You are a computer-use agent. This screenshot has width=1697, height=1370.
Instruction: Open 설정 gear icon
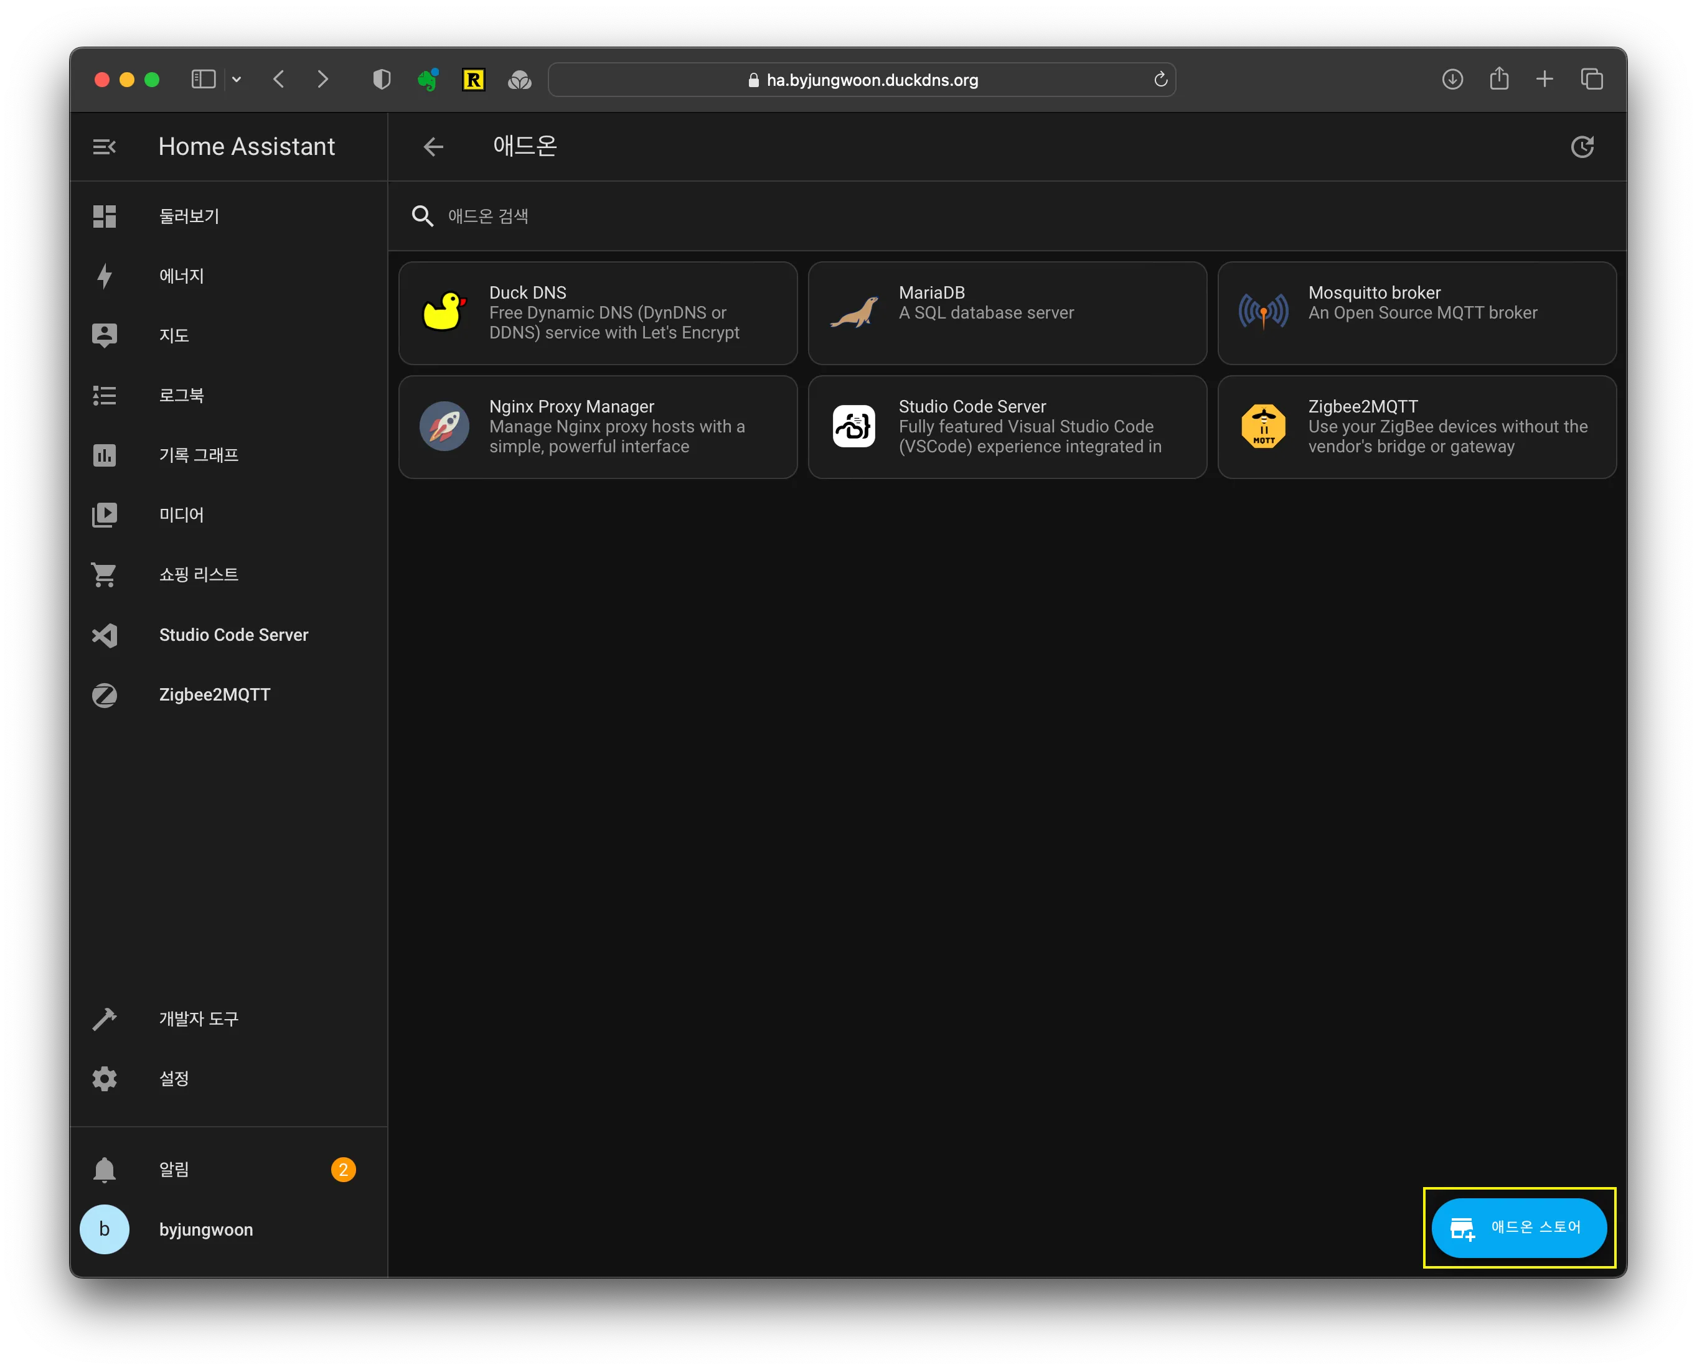click(x=104, y=1079)
